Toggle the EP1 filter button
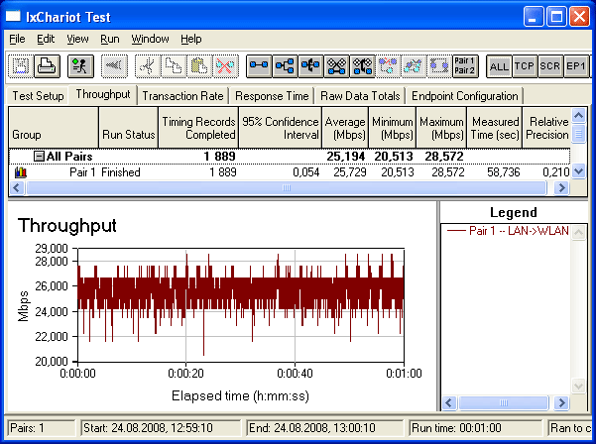 (576, 66)
